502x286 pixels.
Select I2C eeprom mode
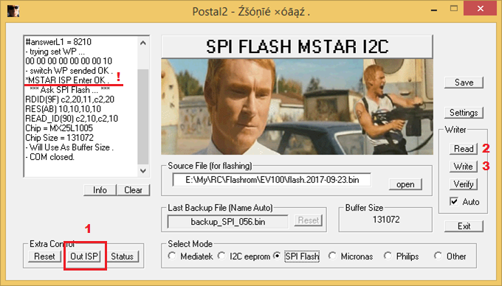click(221, 256)
